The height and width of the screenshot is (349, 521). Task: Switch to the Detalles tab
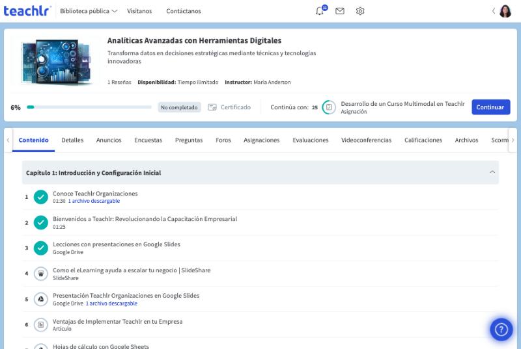tap(72, 140)
